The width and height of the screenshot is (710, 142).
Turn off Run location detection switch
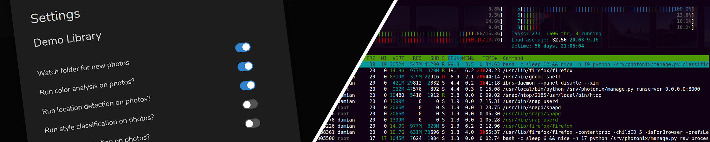click(248, 86)
